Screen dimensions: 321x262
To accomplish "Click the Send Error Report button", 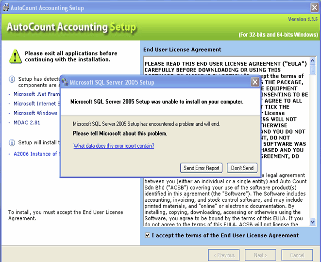I will pyautogui.click(x=201, y=168).
